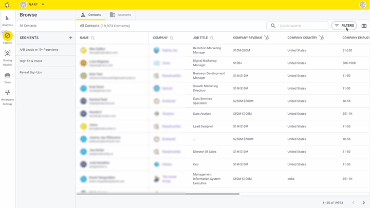The width and height of the screenshot is (370, 208).
Task: Click the NAME column search icon
Action: (x=92, y=37)
